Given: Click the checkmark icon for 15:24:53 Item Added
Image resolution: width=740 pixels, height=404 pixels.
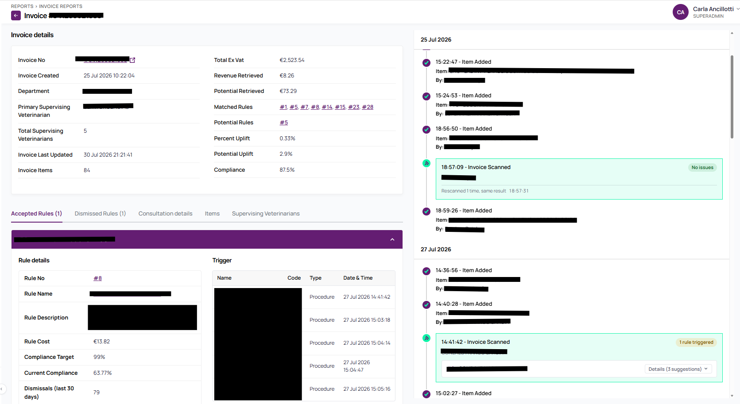Looking at the screenshot, I should click(426, 96).
